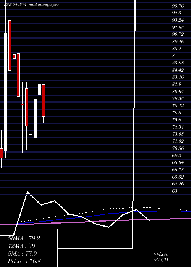Click the 75.6 price axis label
The height and width of the screenshot is (267, 191).
tap(176, 120)
